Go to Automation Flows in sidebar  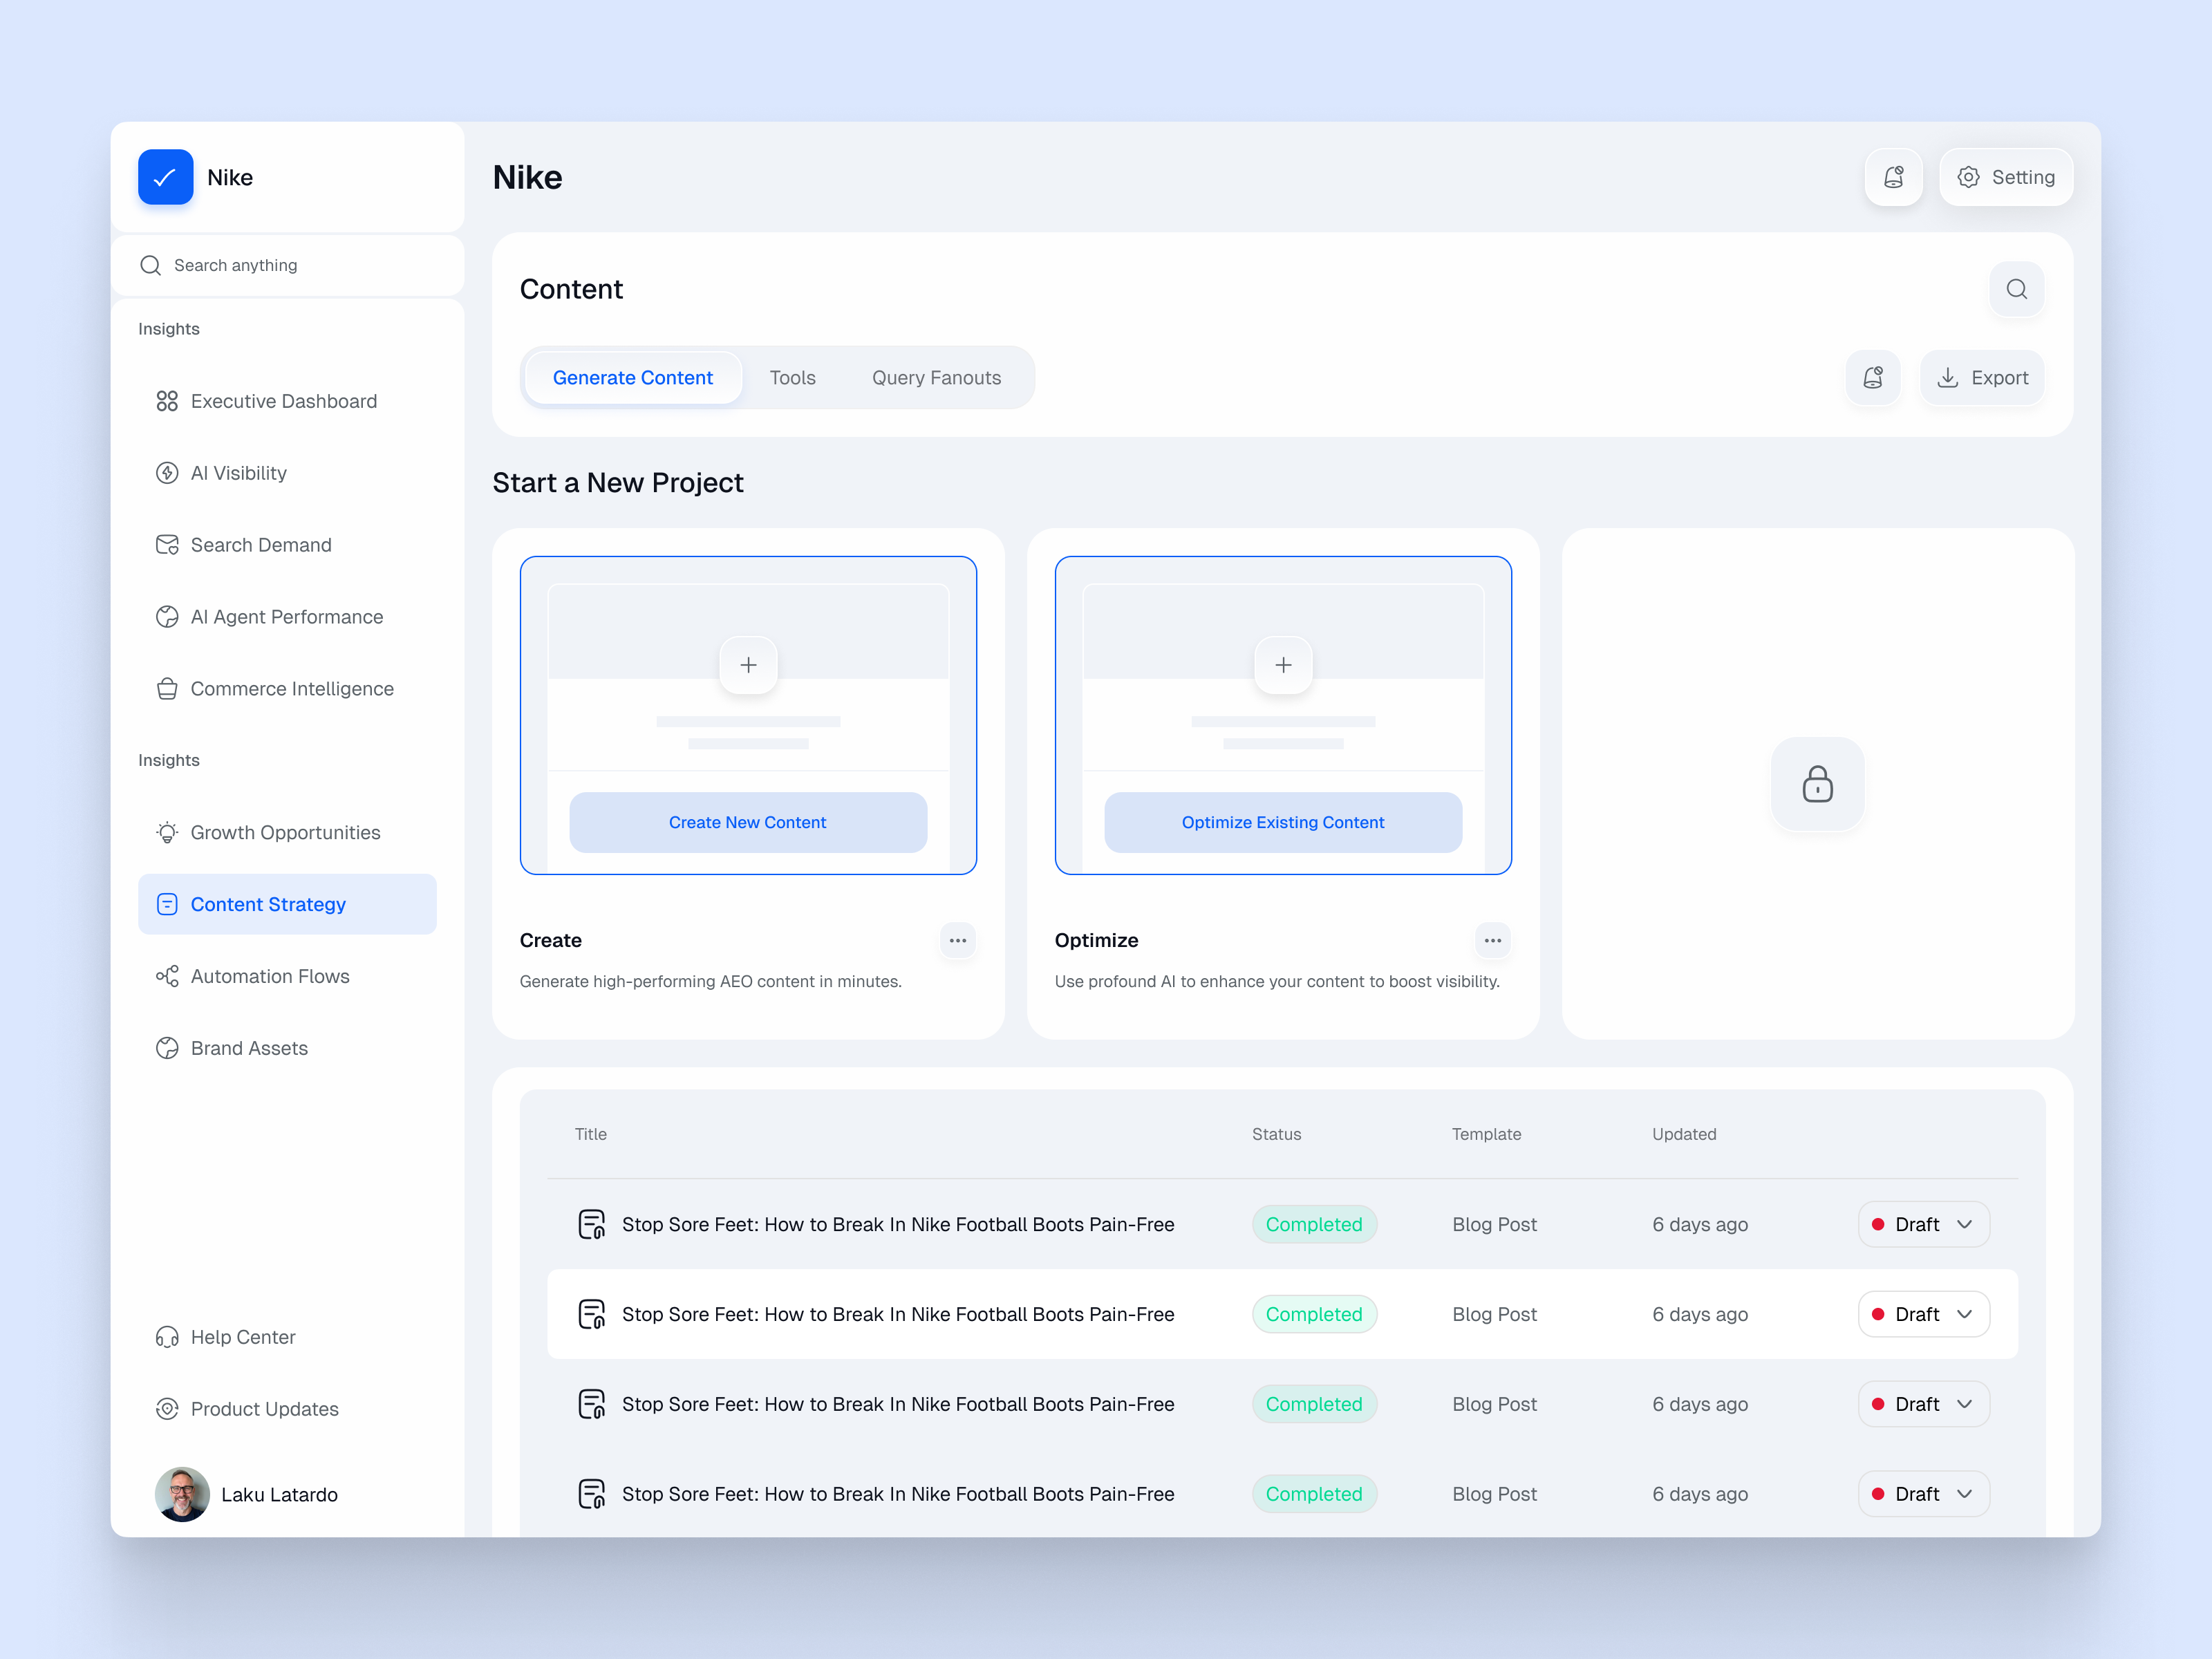[287, 976]
